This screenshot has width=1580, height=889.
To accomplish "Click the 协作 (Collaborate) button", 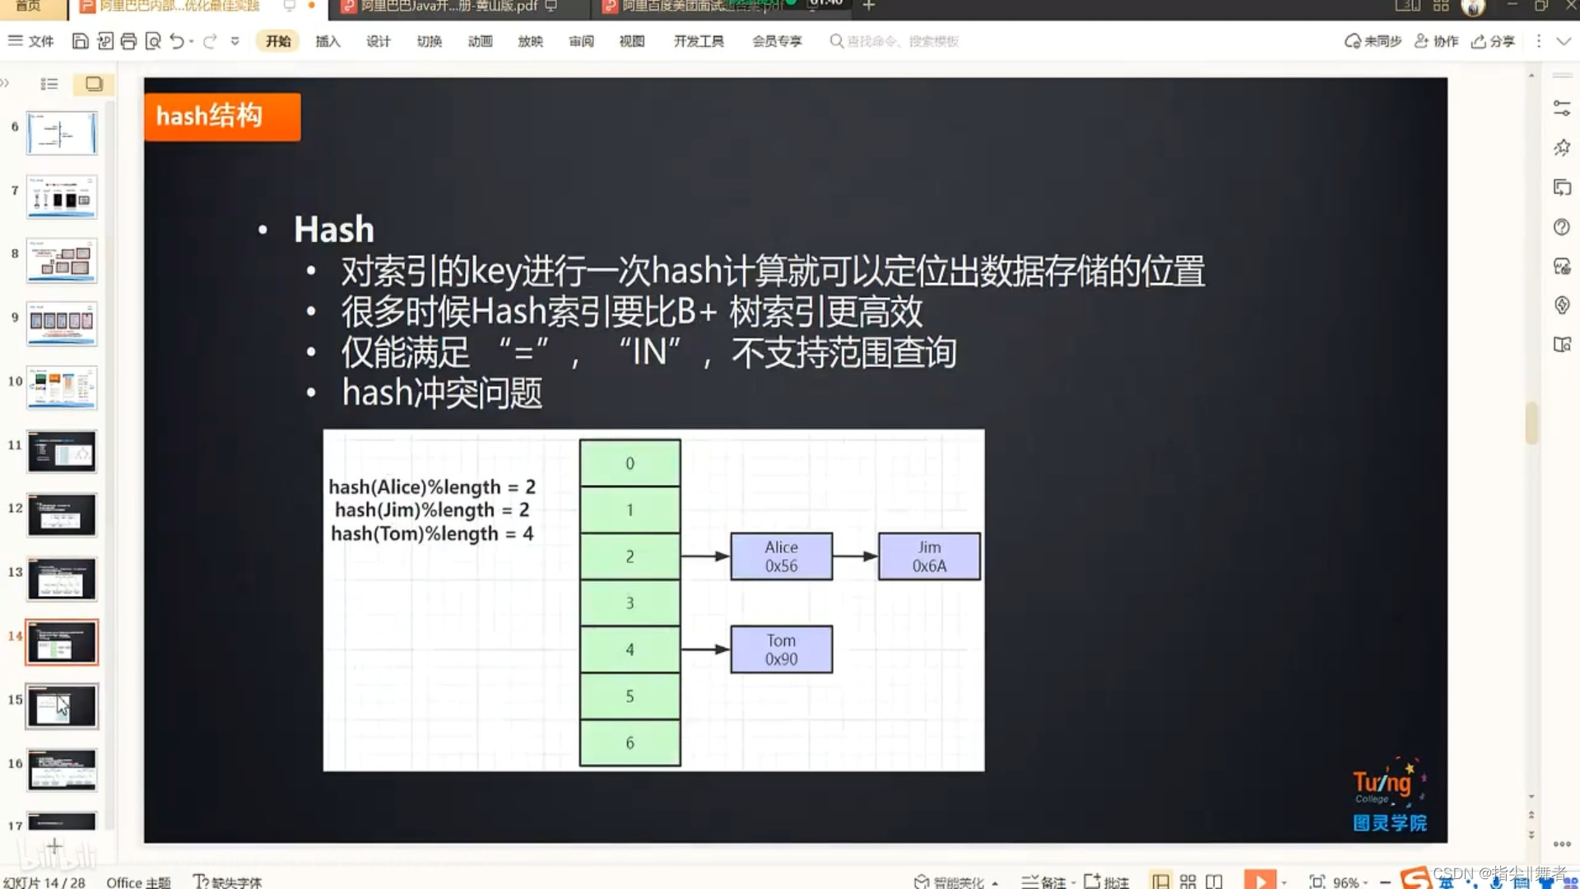I will 1438,40.
